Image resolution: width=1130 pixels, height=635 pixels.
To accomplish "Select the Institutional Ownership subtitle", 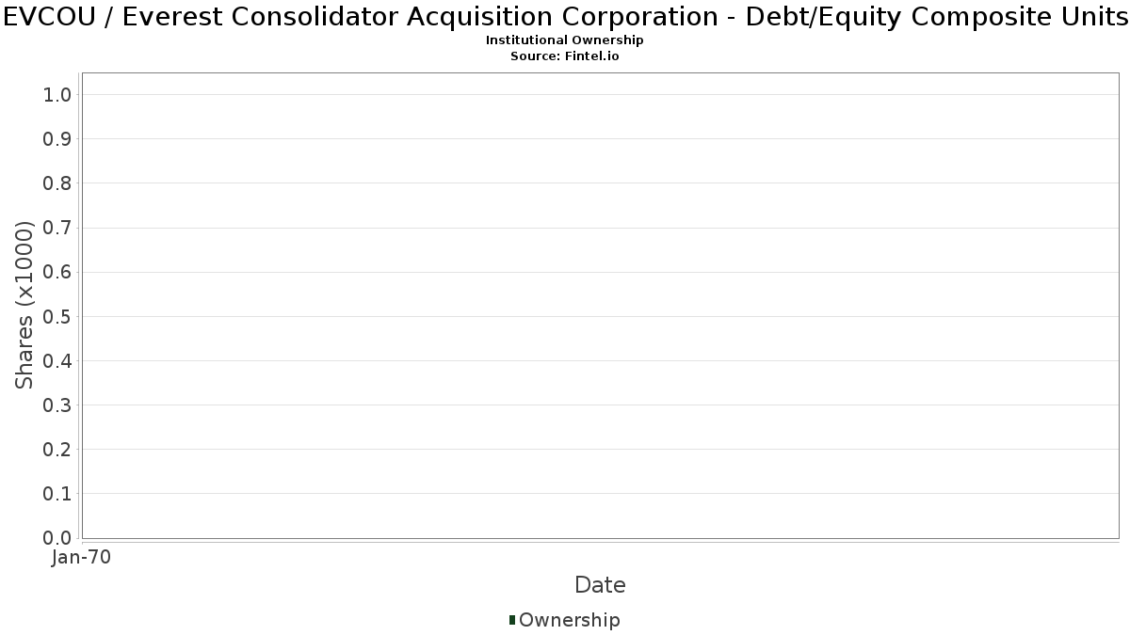I will click(x=565, y=40).
